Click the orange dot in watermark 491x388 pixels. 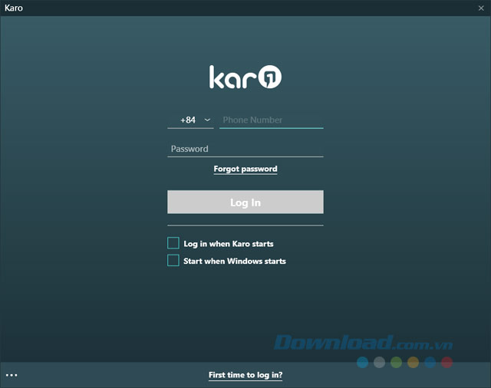pyautogui.click(x=413, y=362)
